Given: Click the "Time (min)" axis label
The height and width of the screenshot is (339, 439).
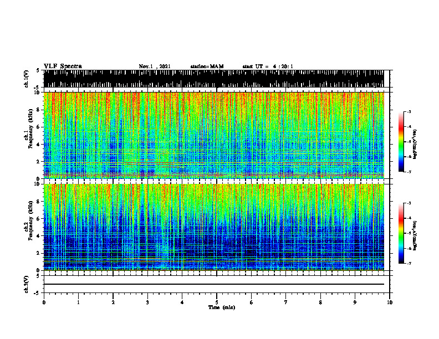Looking at the screenshot, I should tap(222, 307).
